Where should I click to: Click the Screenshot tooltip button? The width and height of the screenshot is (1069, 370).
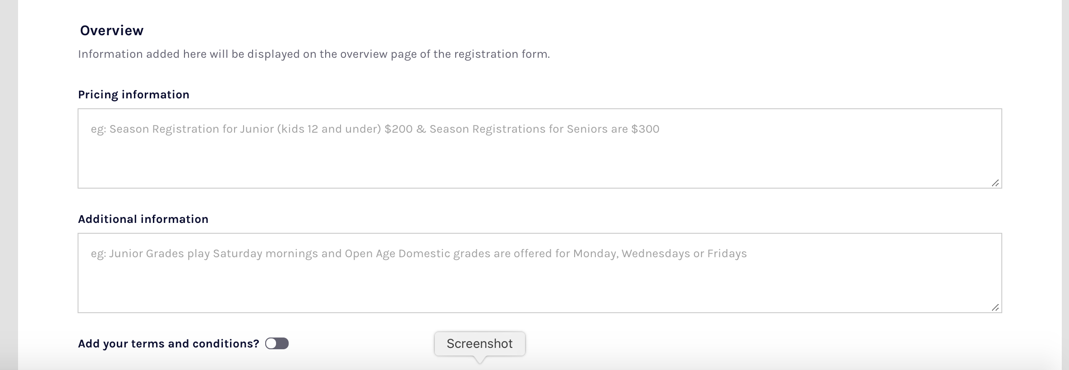pos(479,344)
